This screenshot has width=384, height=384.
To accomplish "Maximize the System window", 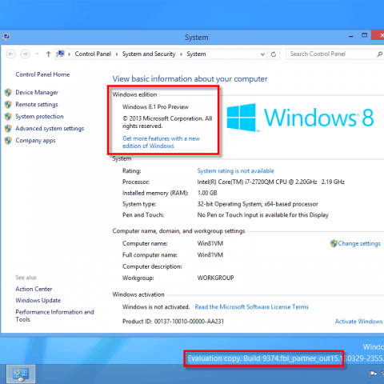I will [x=364, y=35].
